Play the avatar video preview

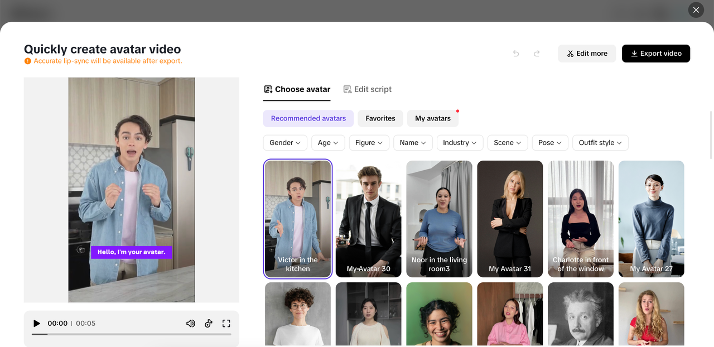(x=37, y=324)
